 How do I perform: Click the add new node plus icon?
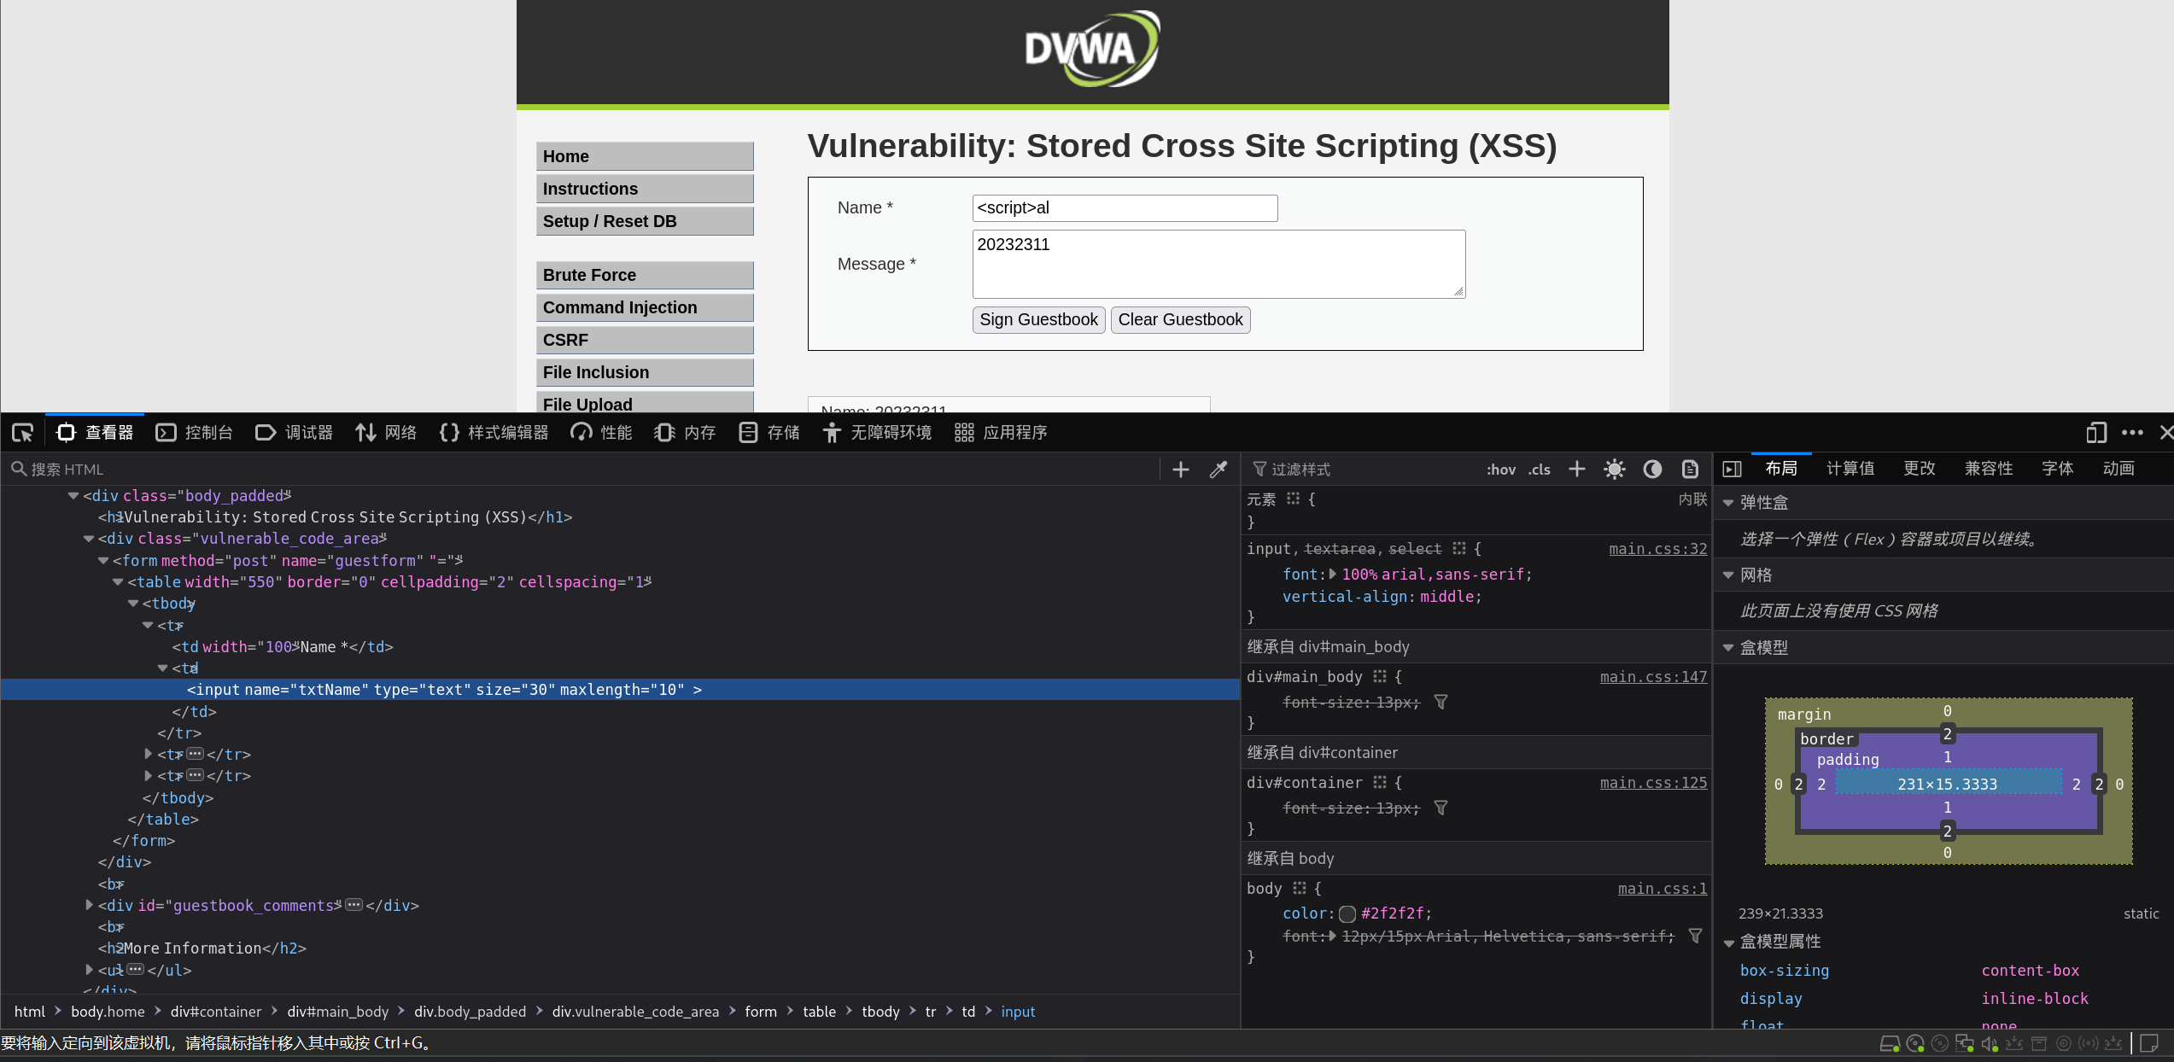coord(1181,470)
